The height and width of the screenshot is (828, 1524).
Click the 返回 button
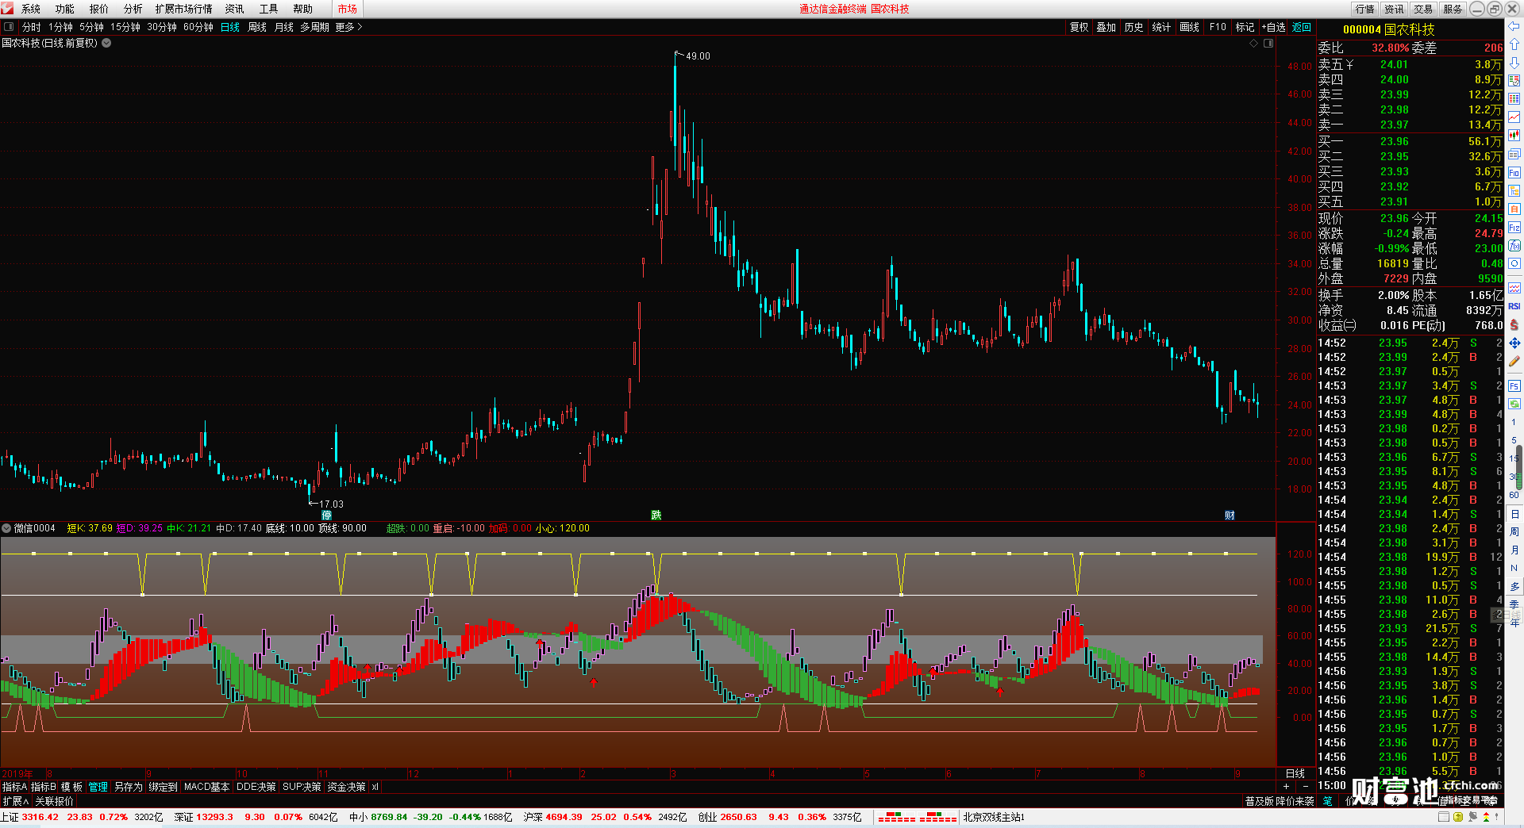click(1302, 27)
